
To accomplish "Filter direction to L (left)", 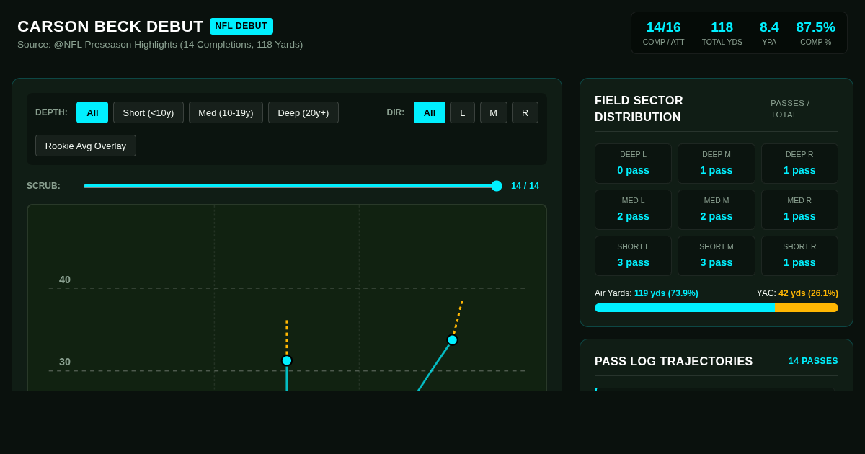I will pyautogui.click(x=462, y=112).
